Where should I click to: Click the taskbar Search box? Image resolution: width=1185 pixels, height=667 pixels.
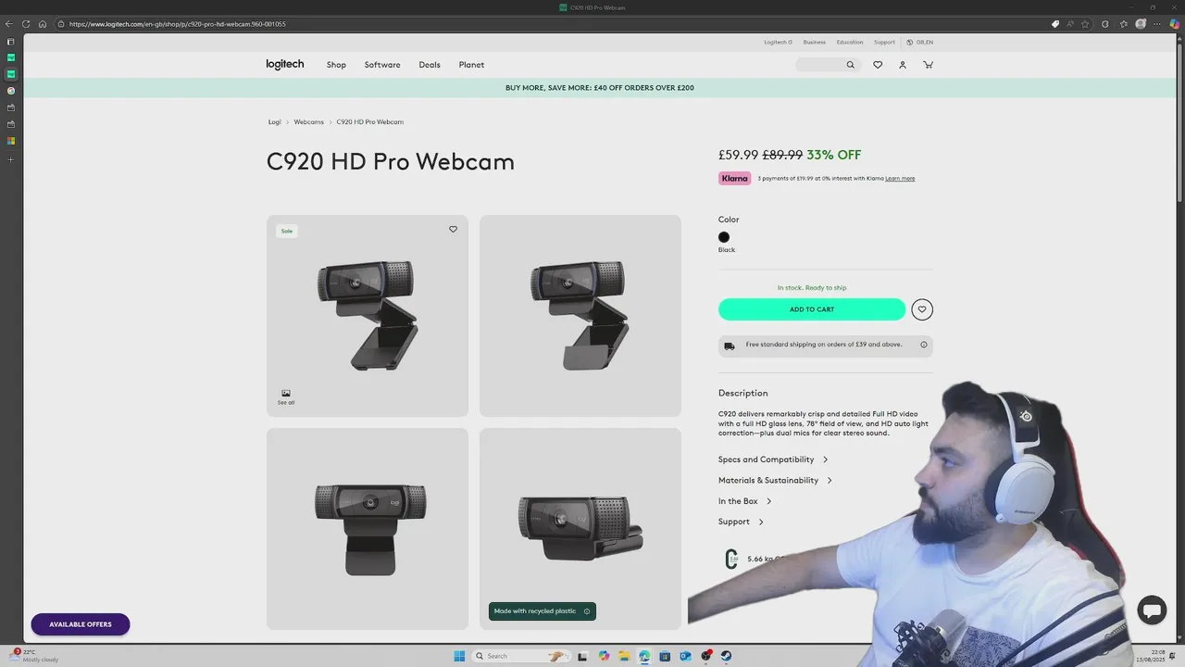(521, 656)
